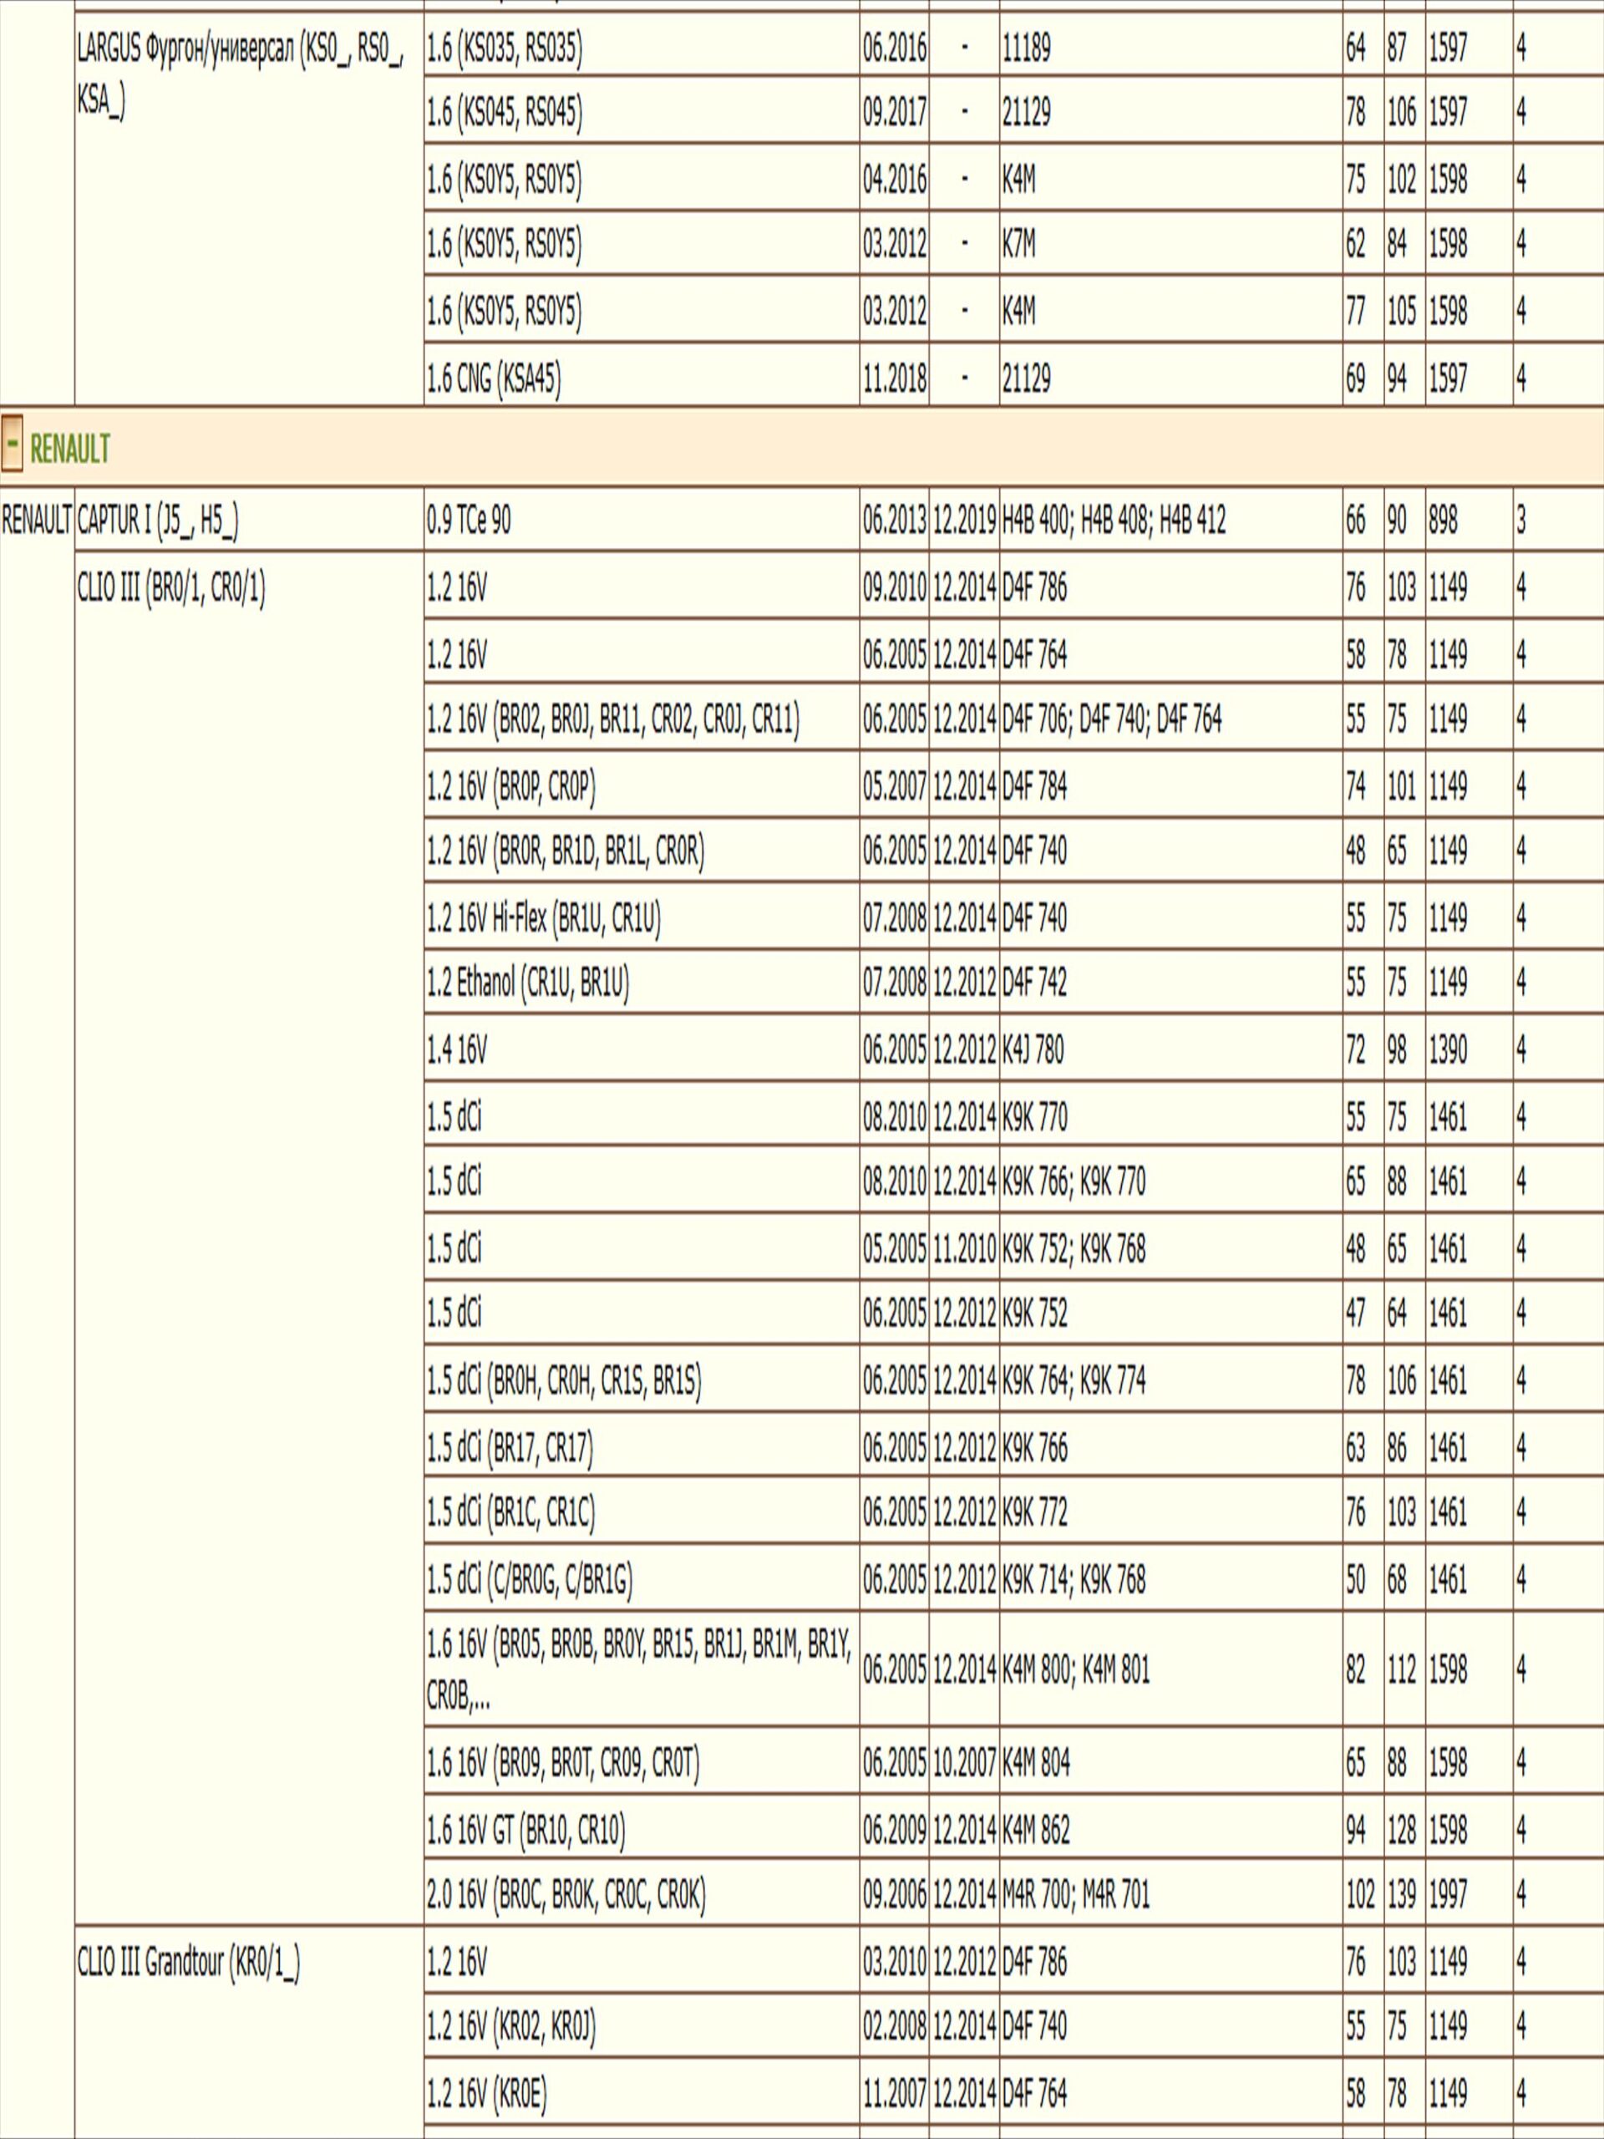This screenshot has height=2139, width=1604.
Task: Select H4B 400; H4B 408; H4B 412 cell
Action: tap(1114, 521)
